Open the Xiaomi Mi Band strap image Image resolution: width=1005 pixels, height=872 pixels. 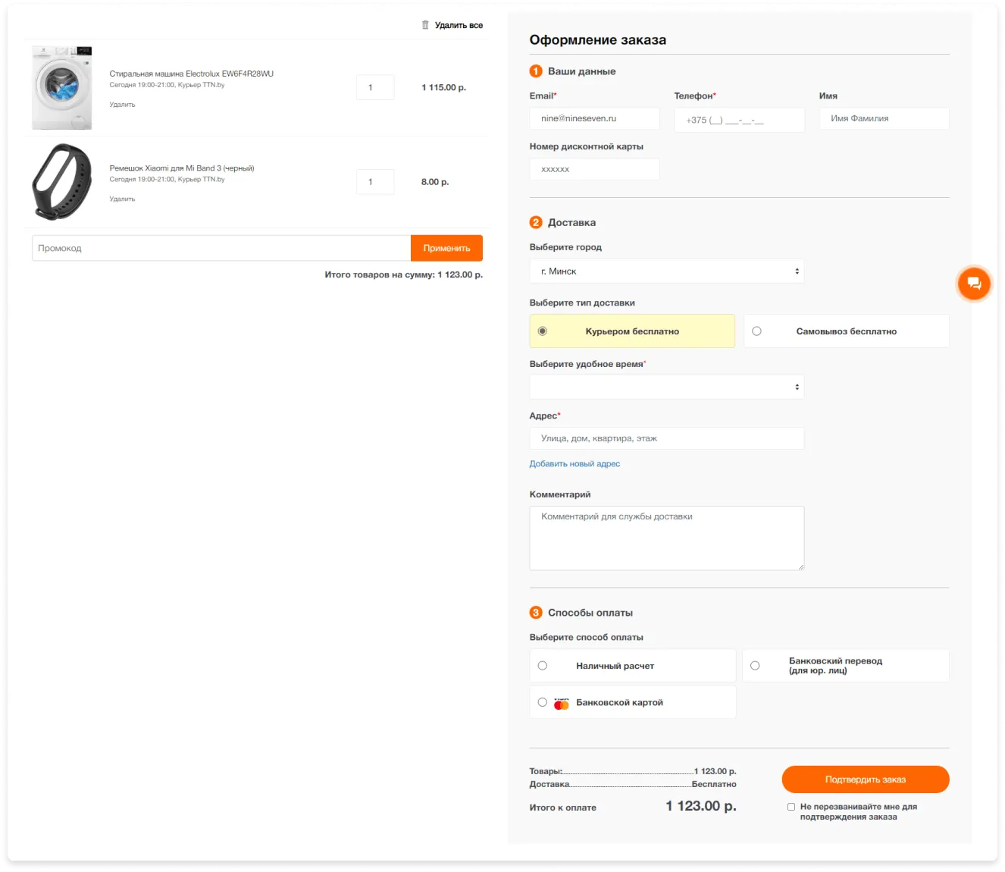pyautogui.click(x=62, y=182)
